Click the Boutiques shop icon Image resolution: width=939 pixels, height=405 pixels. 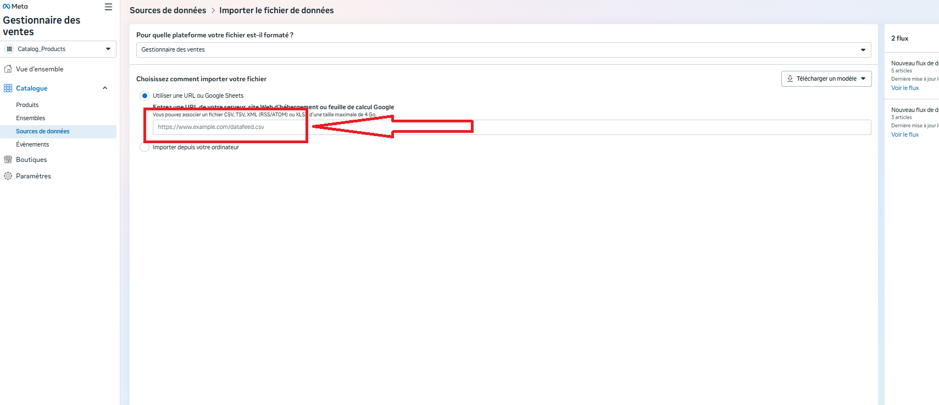pyautogui.click(x=8, y=160)
